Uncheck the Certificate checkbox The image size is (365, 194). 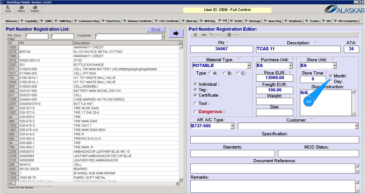(196, 95)
